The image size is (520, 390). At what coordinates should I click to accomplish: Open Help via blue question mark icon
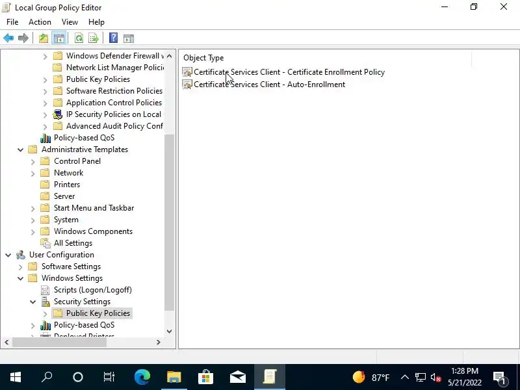tap(113, 38)
